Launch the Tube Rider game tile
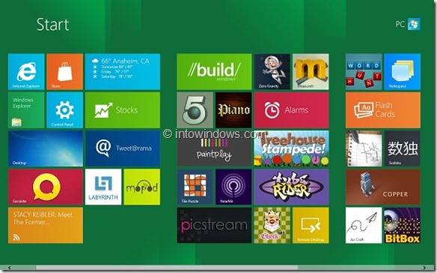Viewport: 437px width, 273px height. pyautogui.click(x=291, y=187)
